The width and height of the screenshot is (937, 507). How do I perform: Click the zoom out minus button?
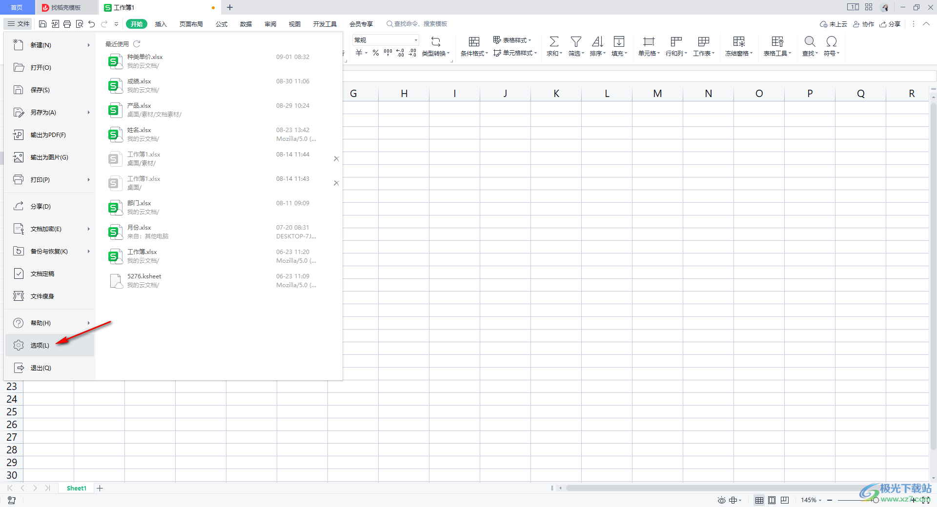tap(830, 500)
